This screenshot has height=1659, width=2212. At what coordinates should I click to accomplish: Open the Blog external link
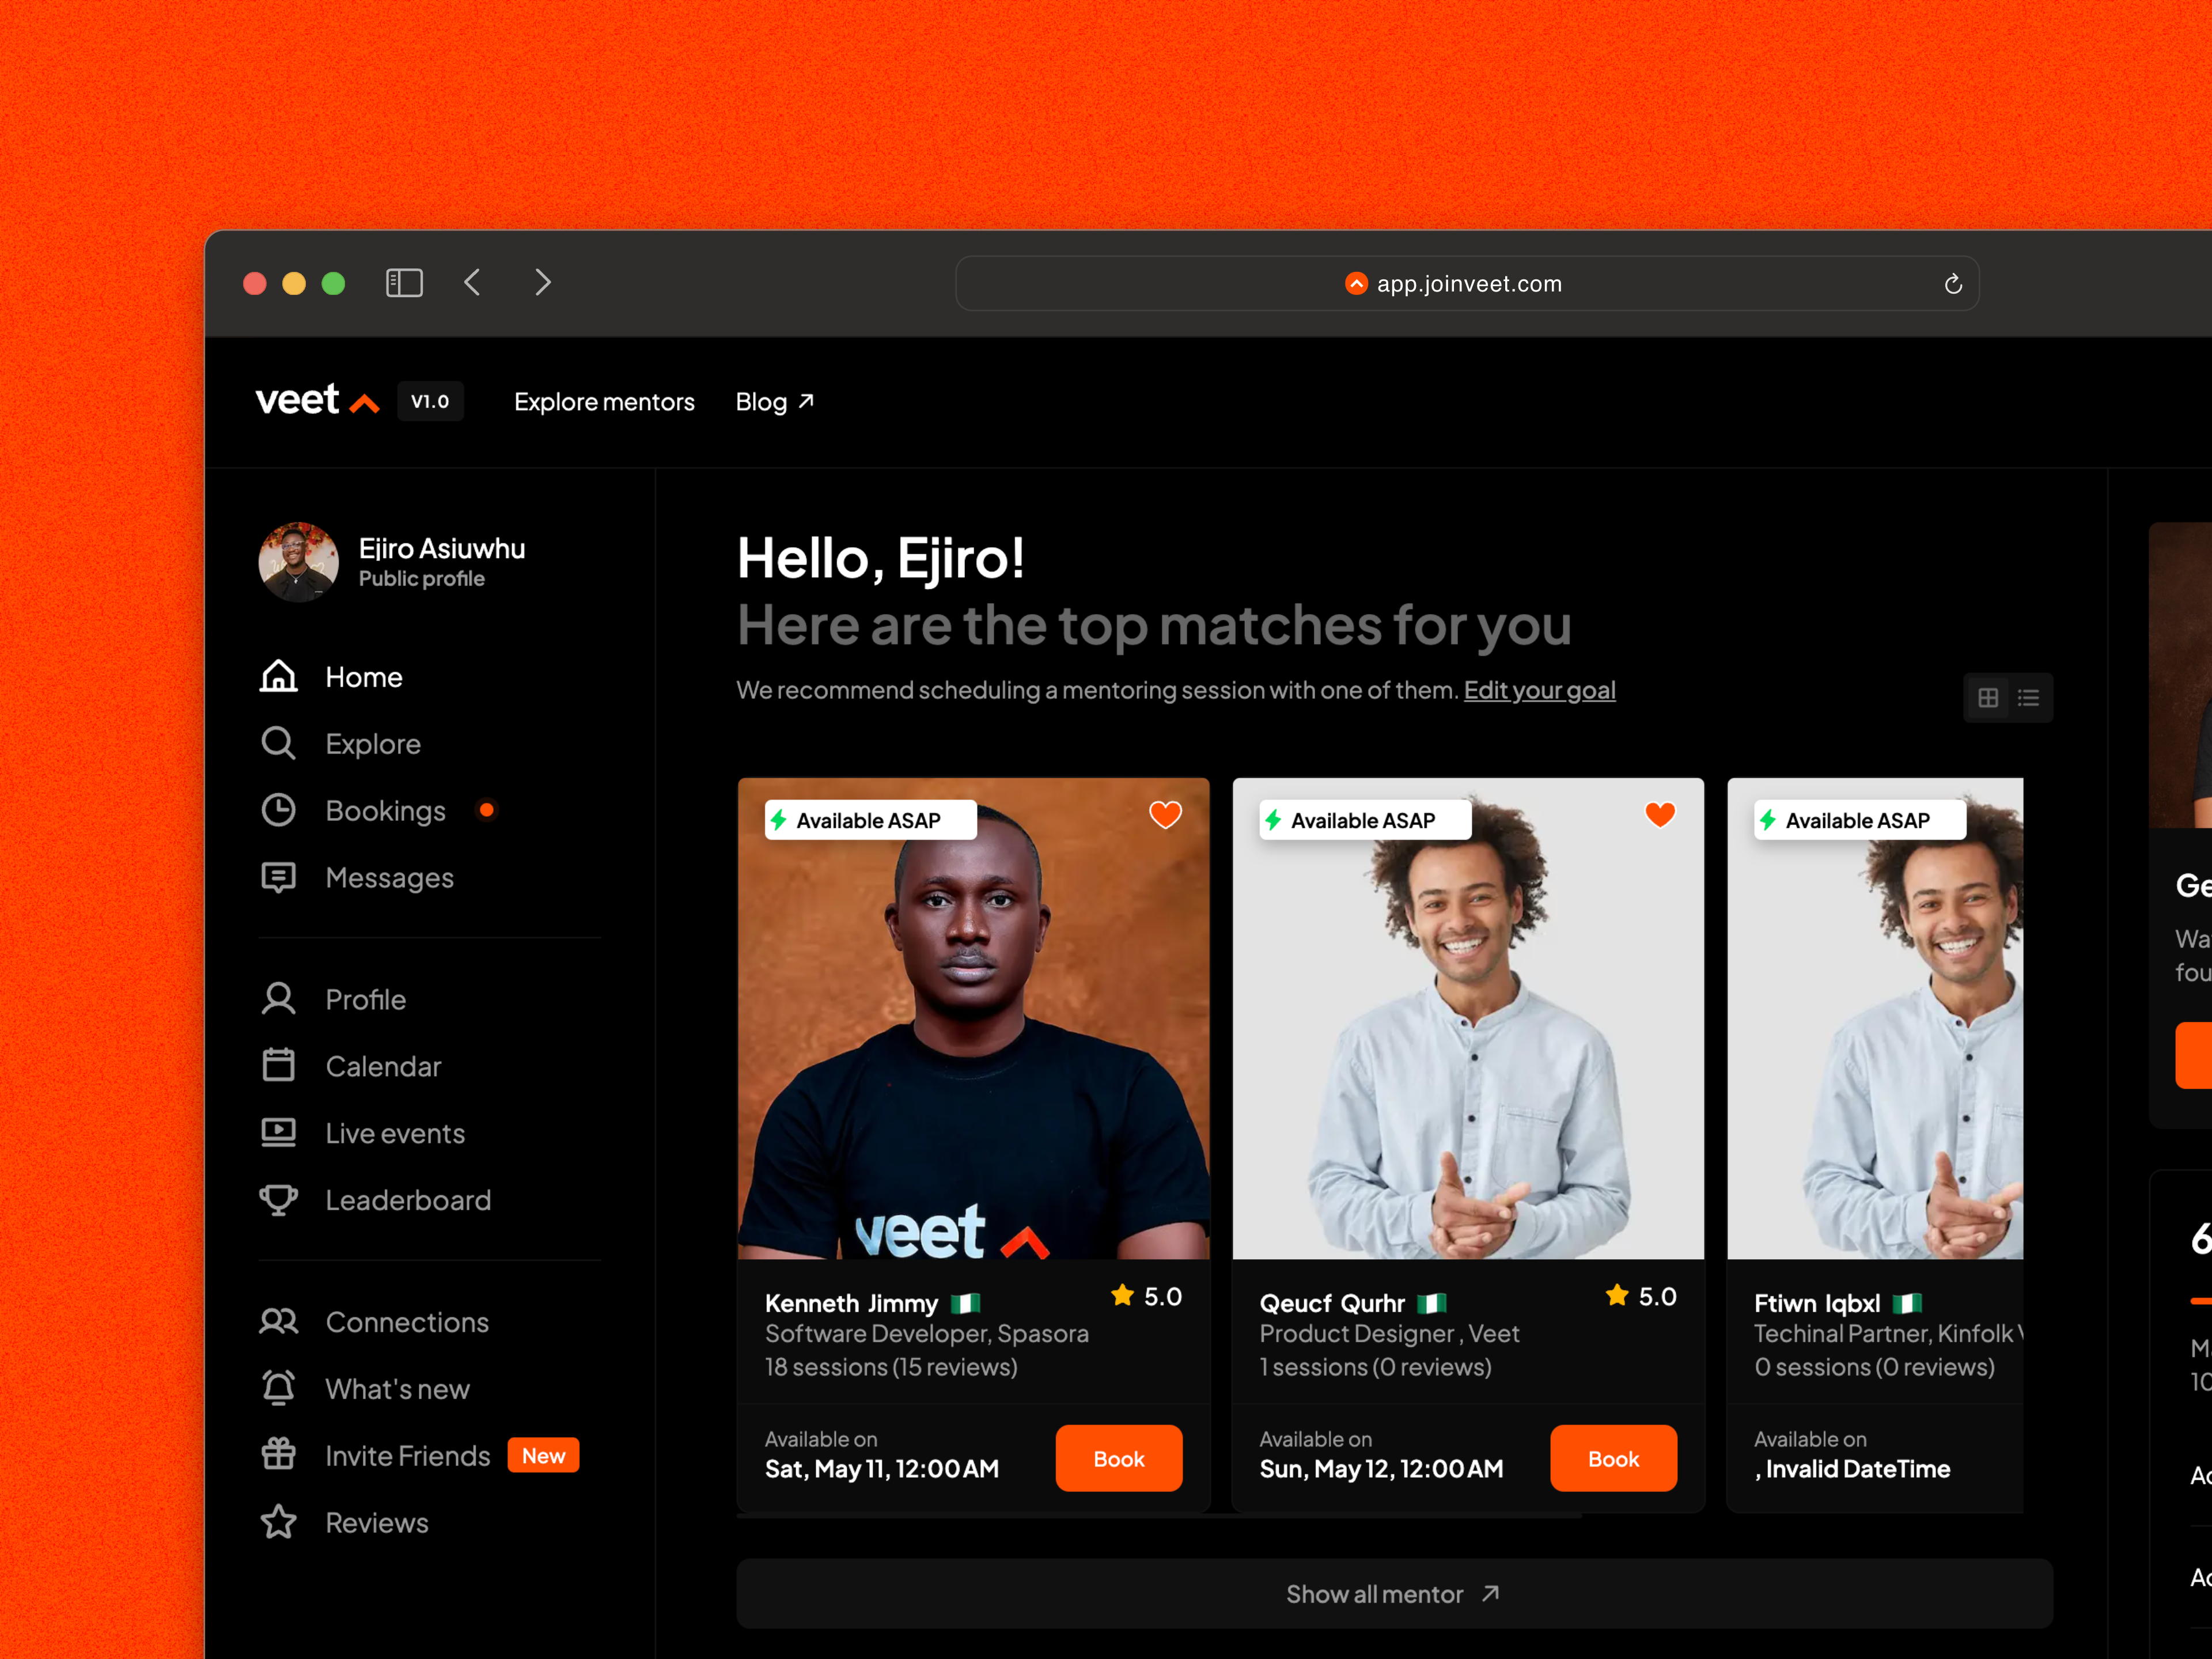[775, 402]
